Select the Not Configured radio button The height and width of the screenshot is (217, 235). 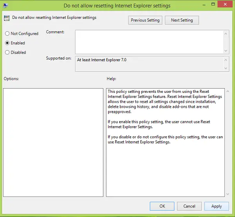coord(7,33)
